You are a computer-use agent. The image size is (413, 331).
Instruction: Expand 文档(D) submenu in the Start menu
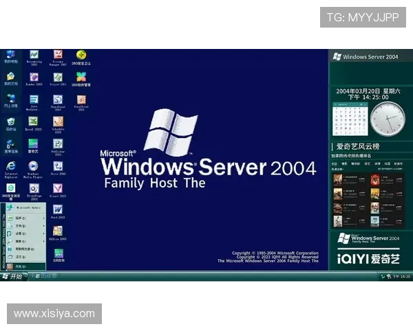pos(26,226)
